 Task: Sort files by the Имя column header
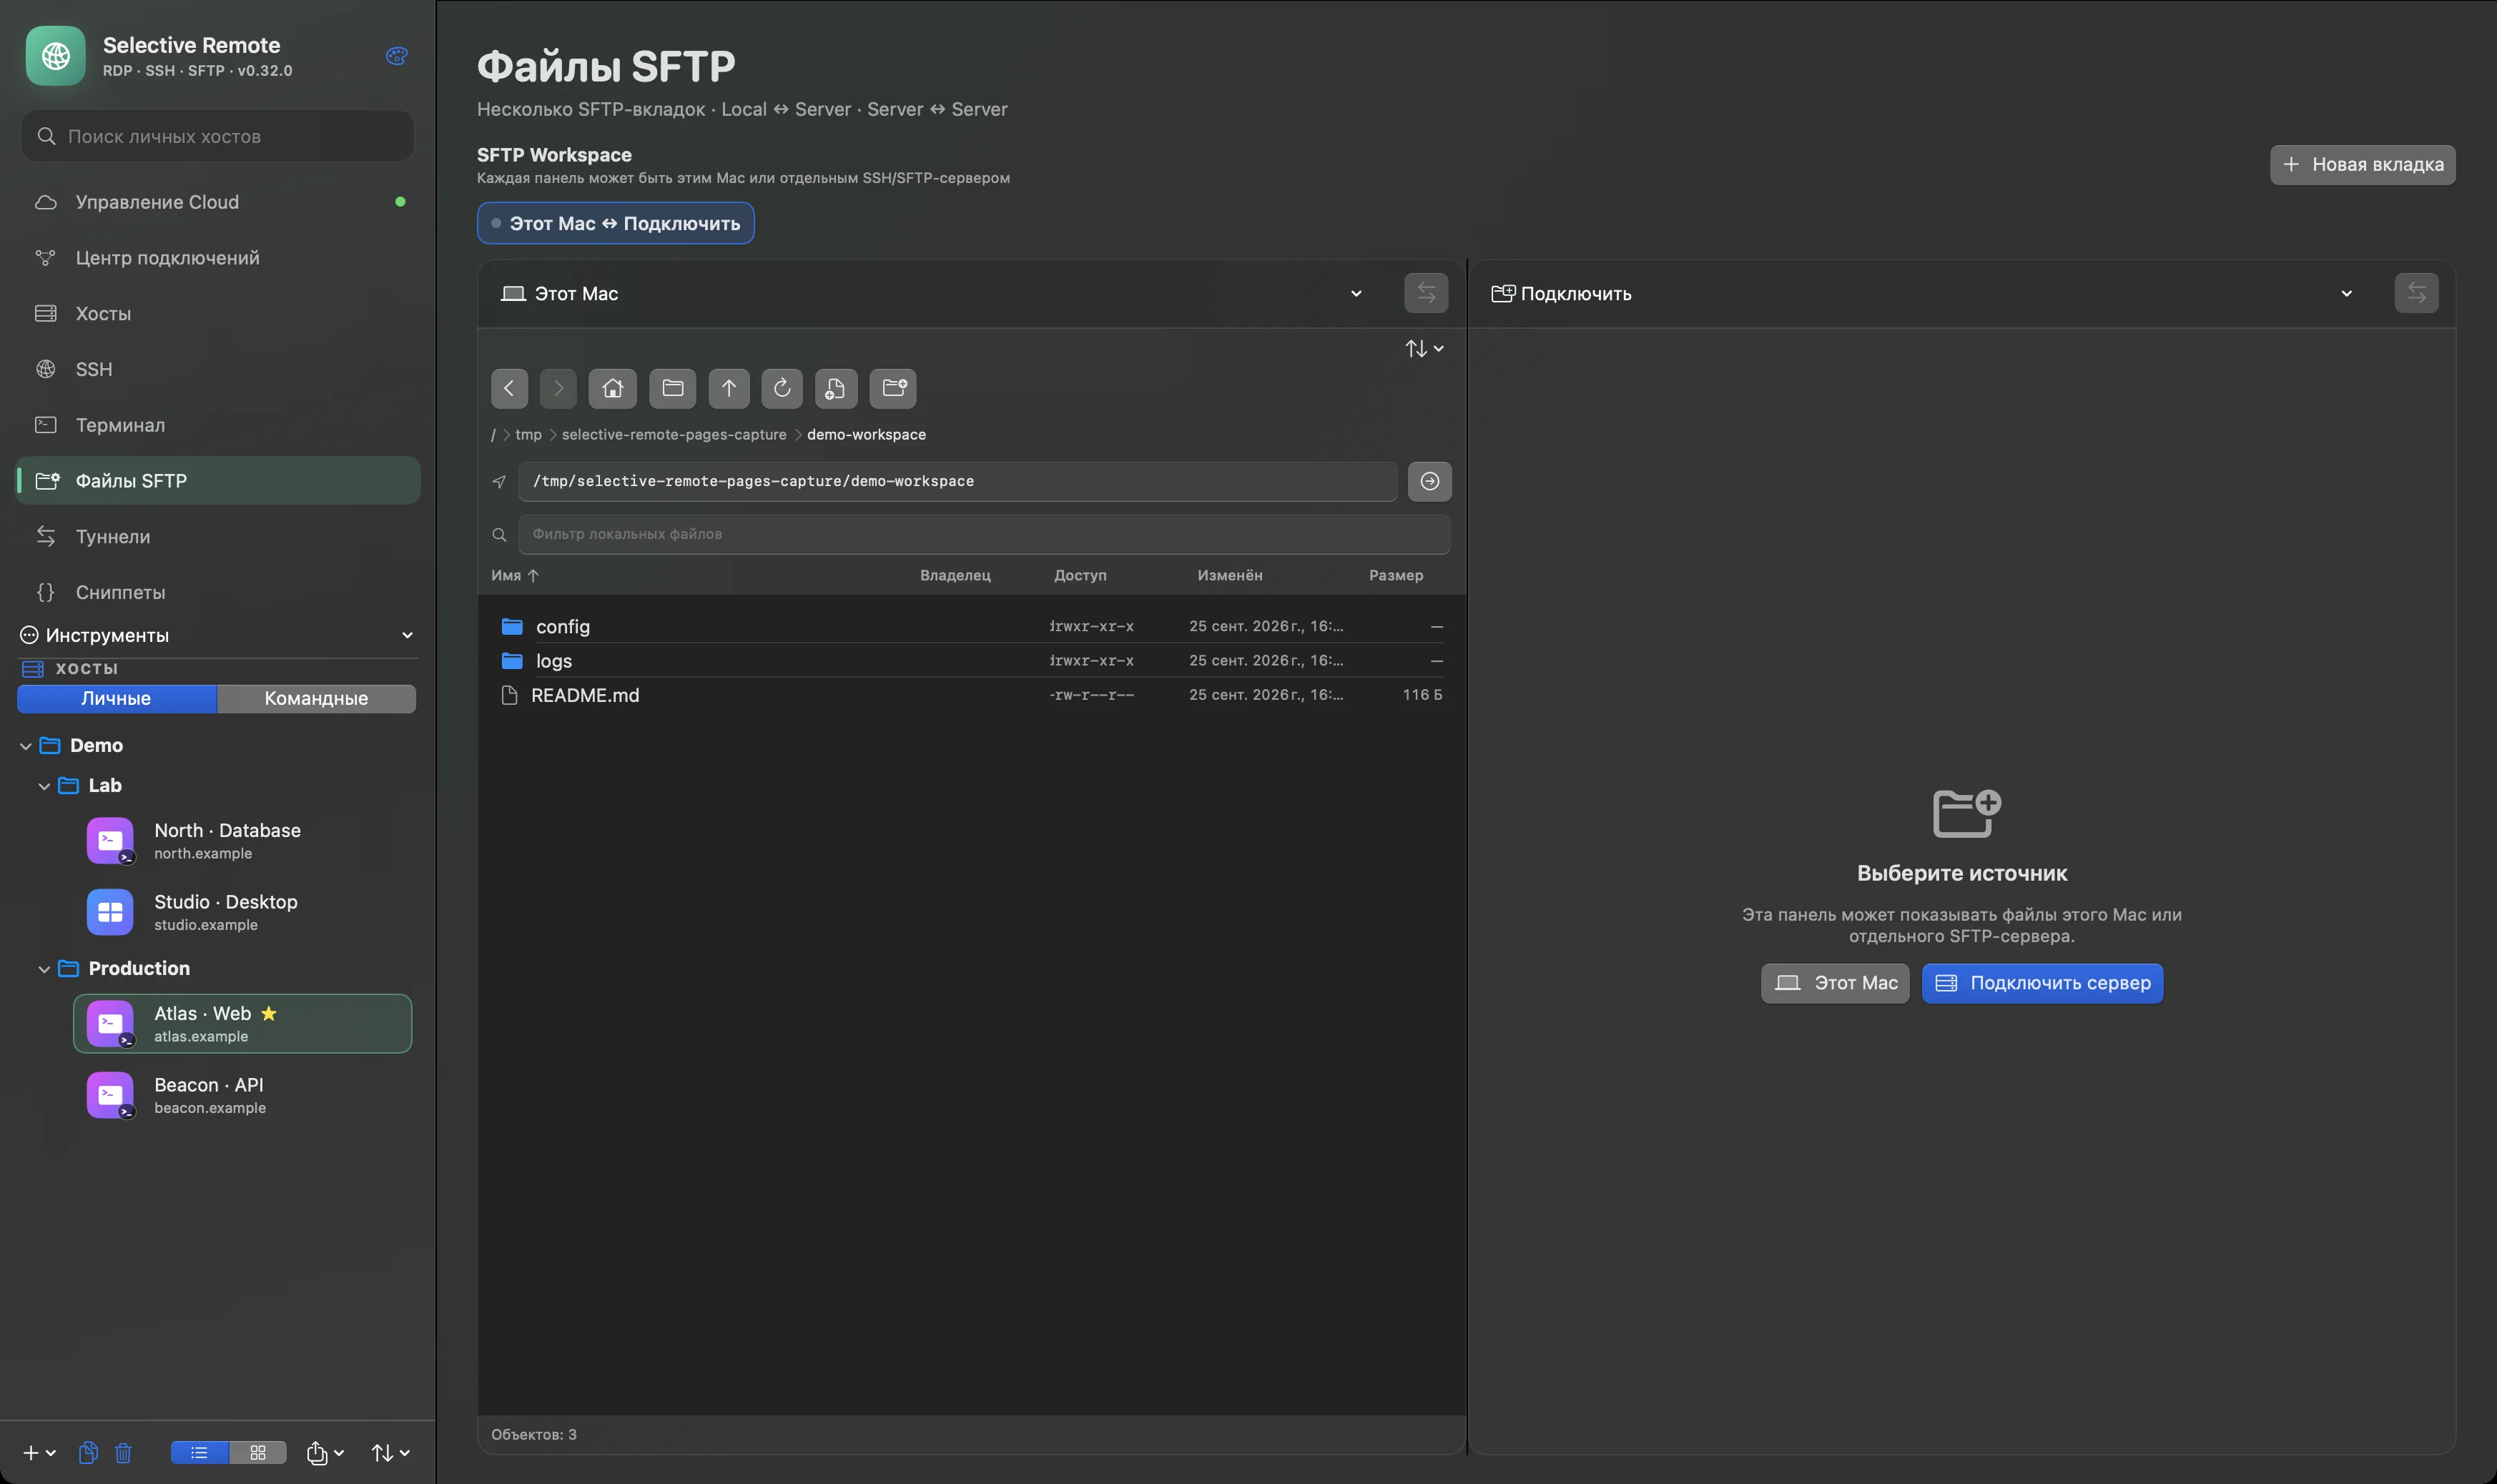(514, 575)
